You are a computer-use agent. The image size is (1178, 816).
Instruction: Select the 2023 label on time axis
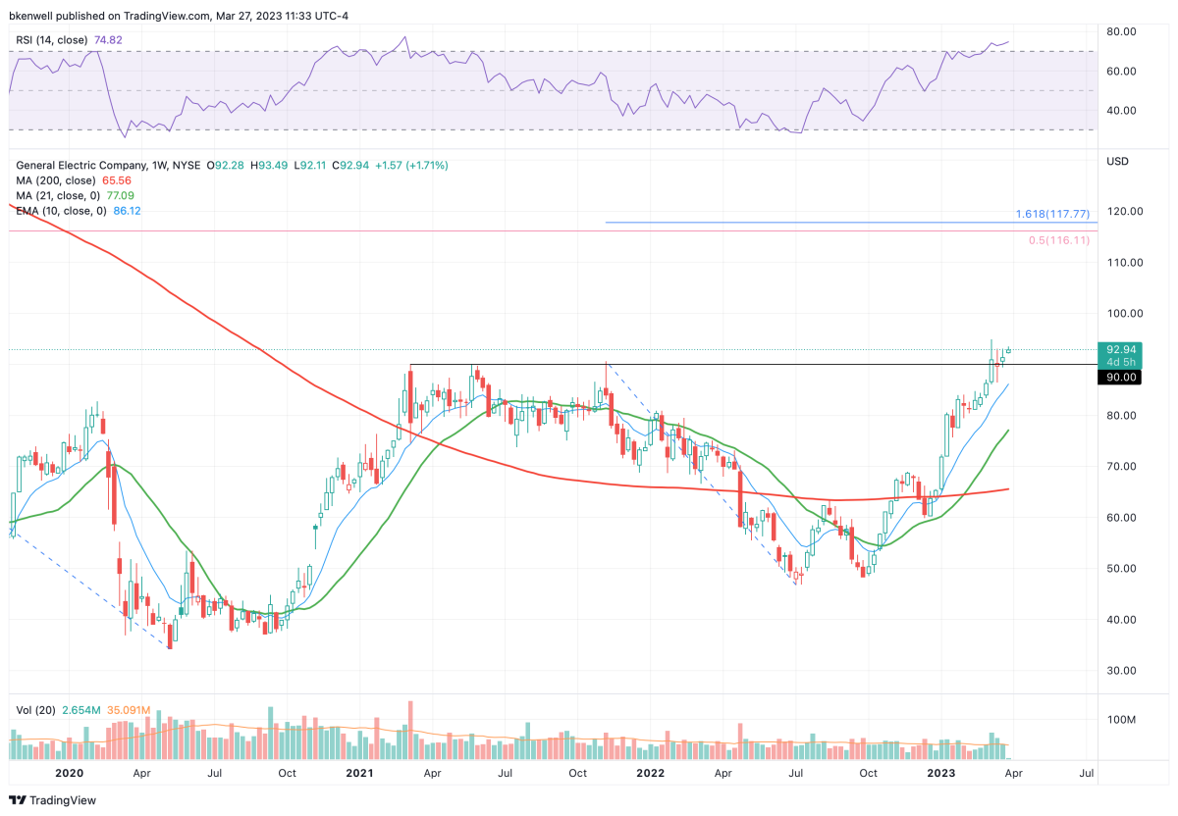click(940, 774)
